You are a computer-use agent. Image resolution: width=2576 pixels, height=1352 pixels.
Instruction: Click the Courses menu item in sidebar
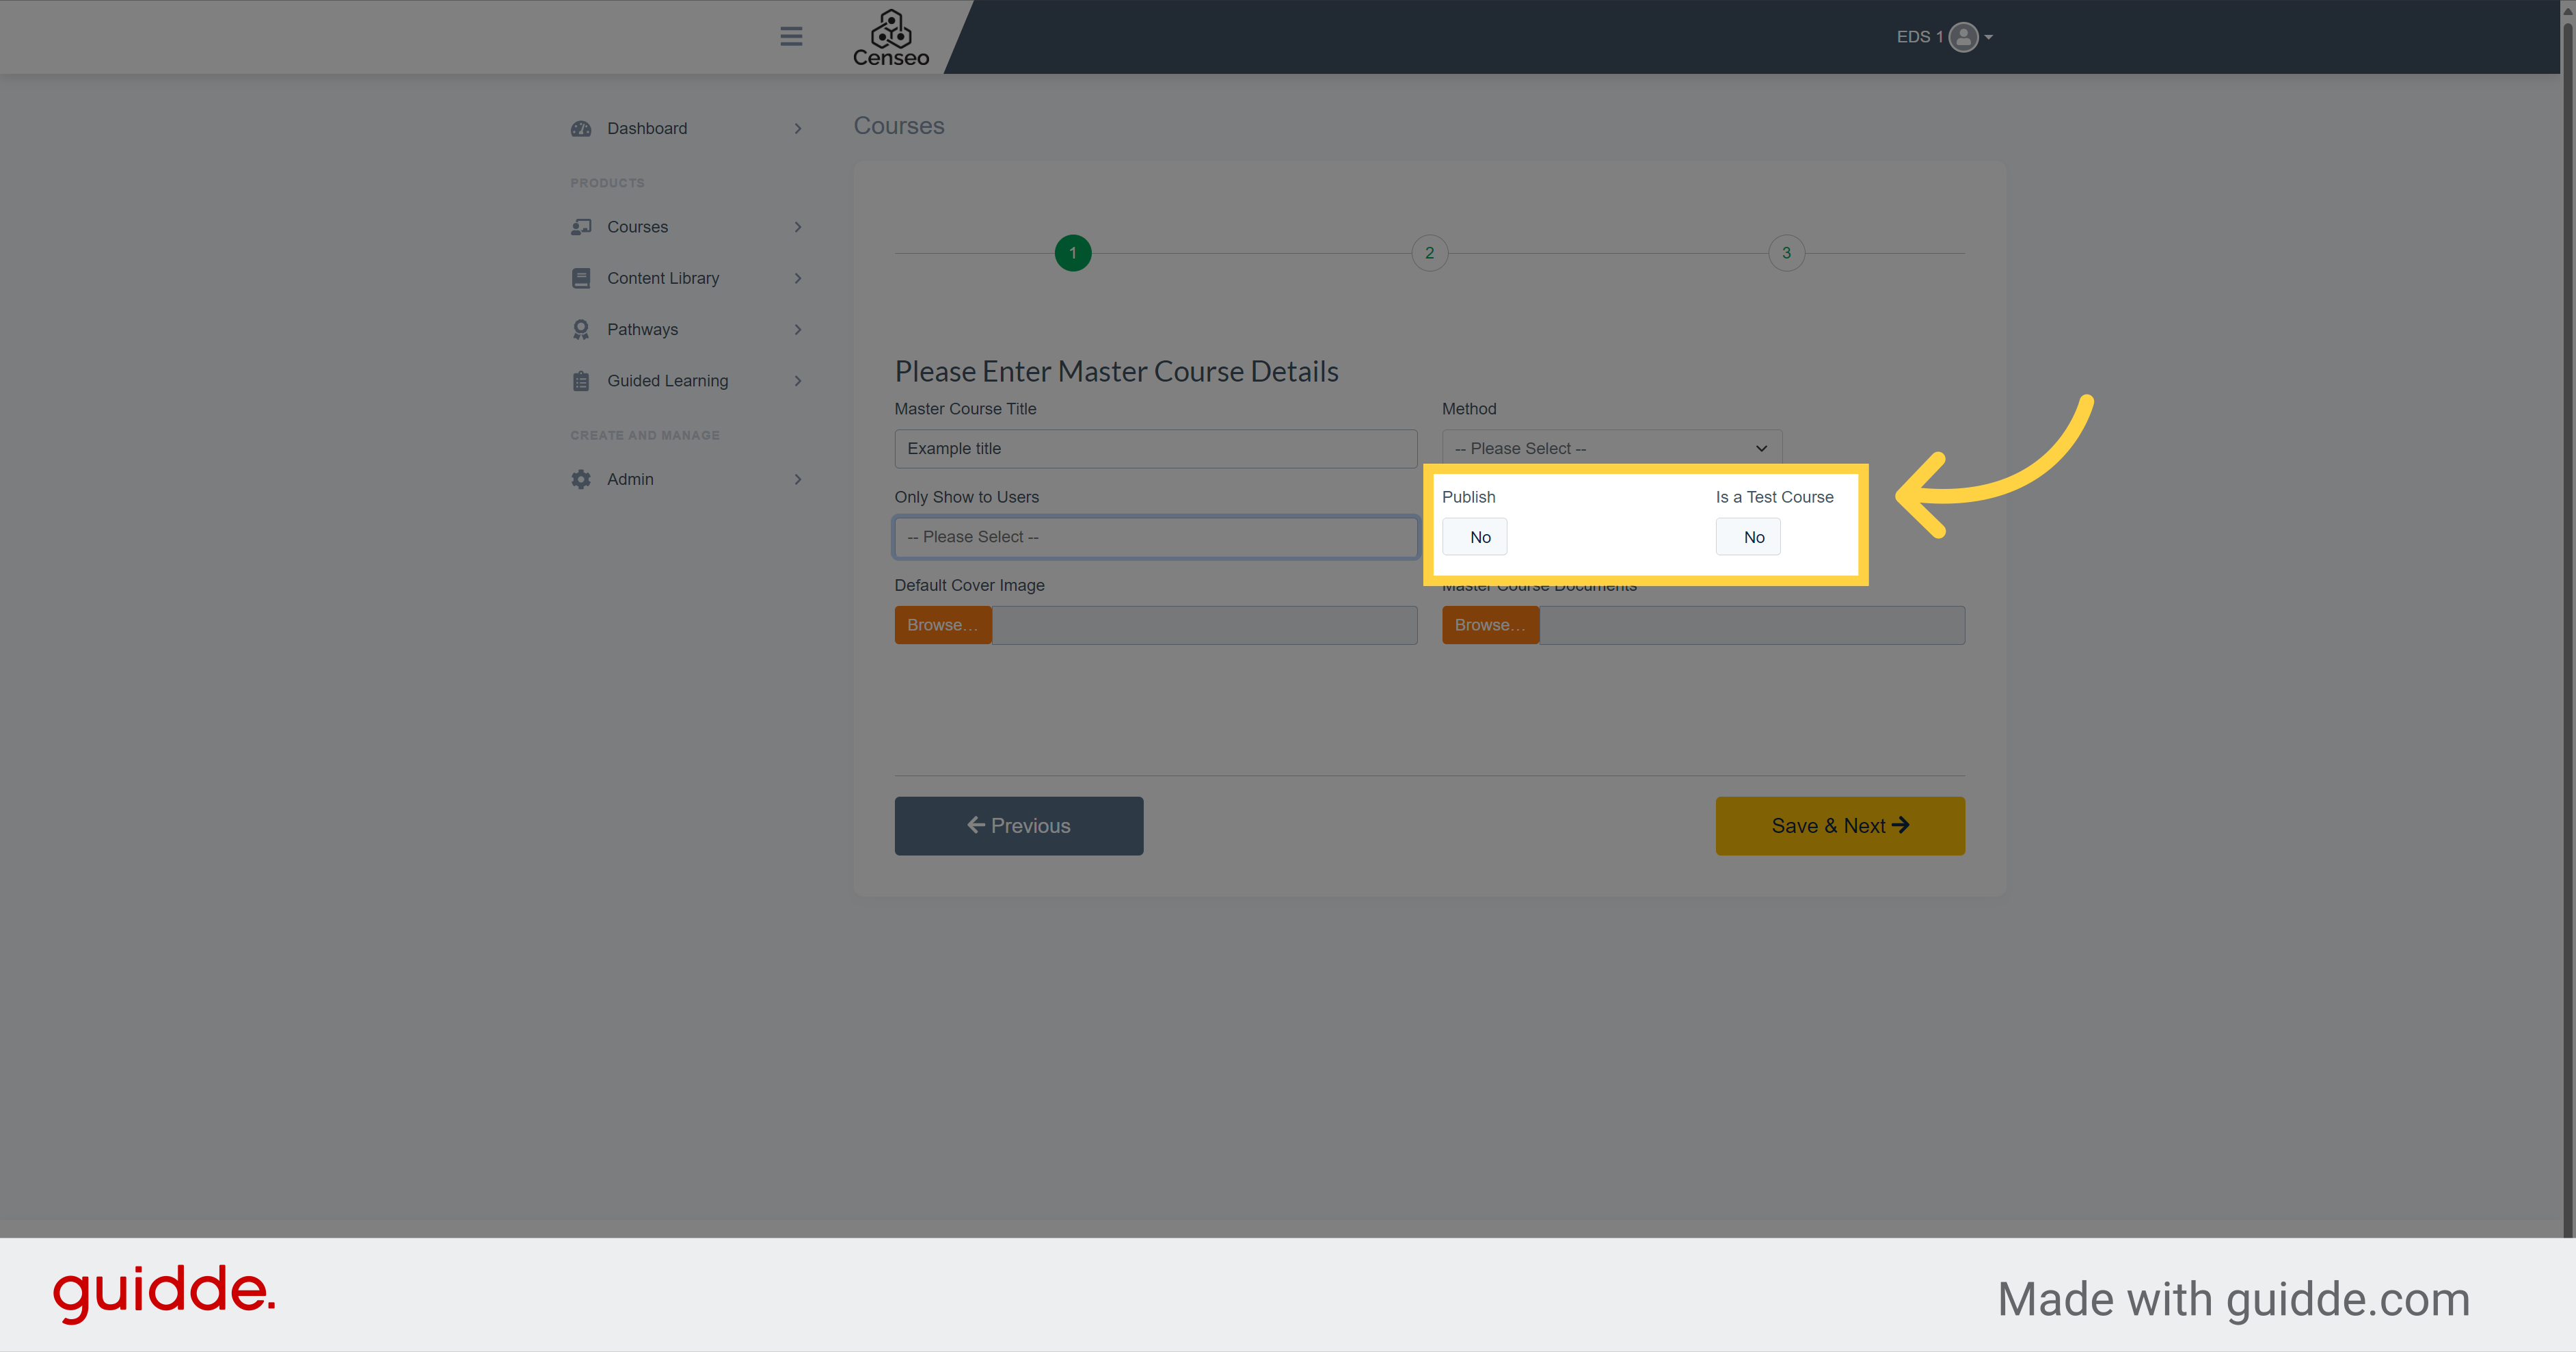pos(637,225)
